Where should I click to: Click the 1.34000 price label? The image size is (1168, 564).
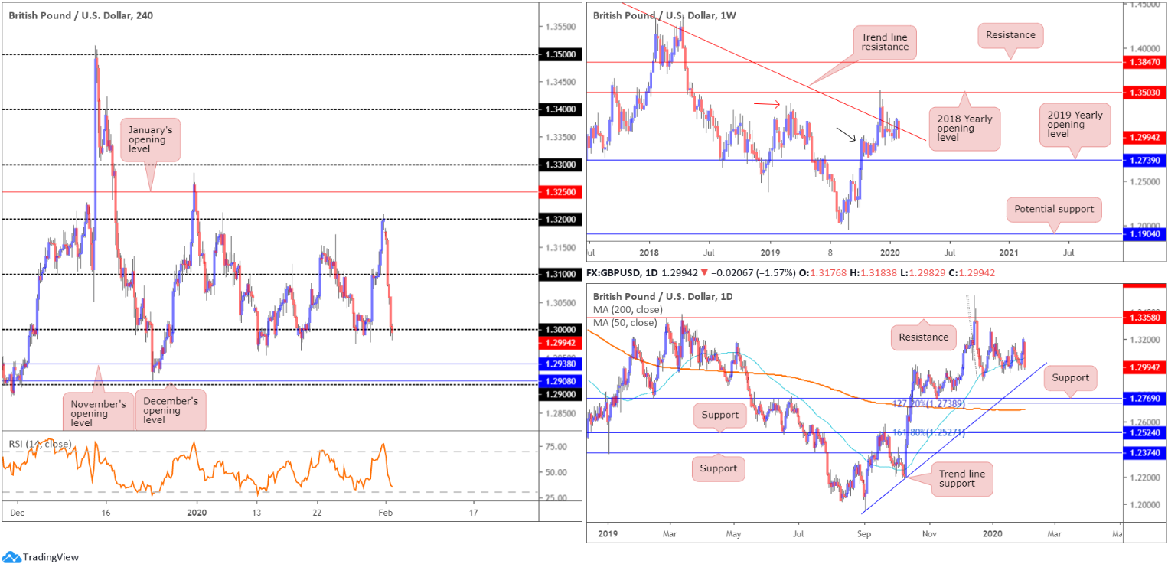(562, 109)
